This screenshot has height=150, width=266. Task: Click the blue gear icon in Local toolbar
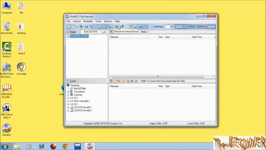point(132,81)
